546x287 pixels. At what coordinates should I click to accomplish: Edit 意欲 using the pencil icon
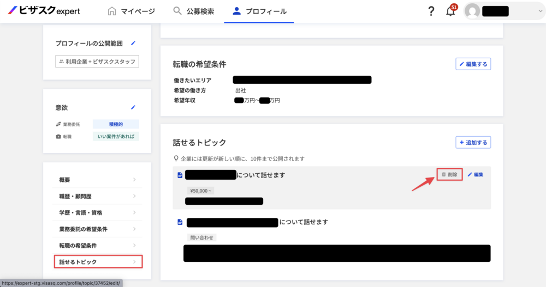click(x=133, y=107)
